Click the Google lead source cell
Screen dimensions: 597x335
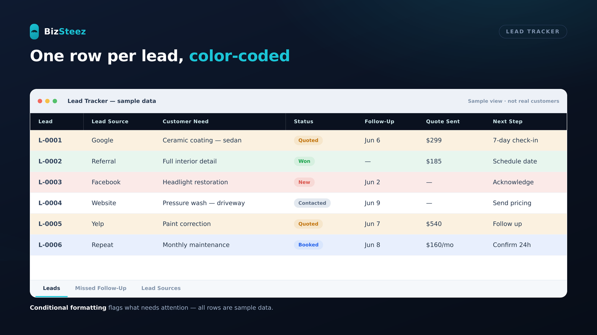[102, 140]
